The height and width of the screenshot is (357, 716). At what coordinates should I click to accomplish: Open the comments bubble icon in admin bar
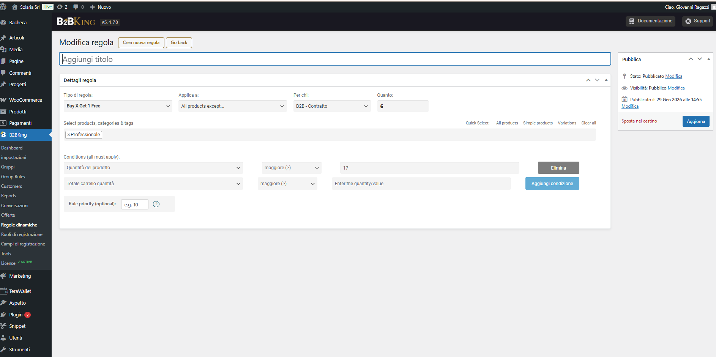[x=76, y=7]
